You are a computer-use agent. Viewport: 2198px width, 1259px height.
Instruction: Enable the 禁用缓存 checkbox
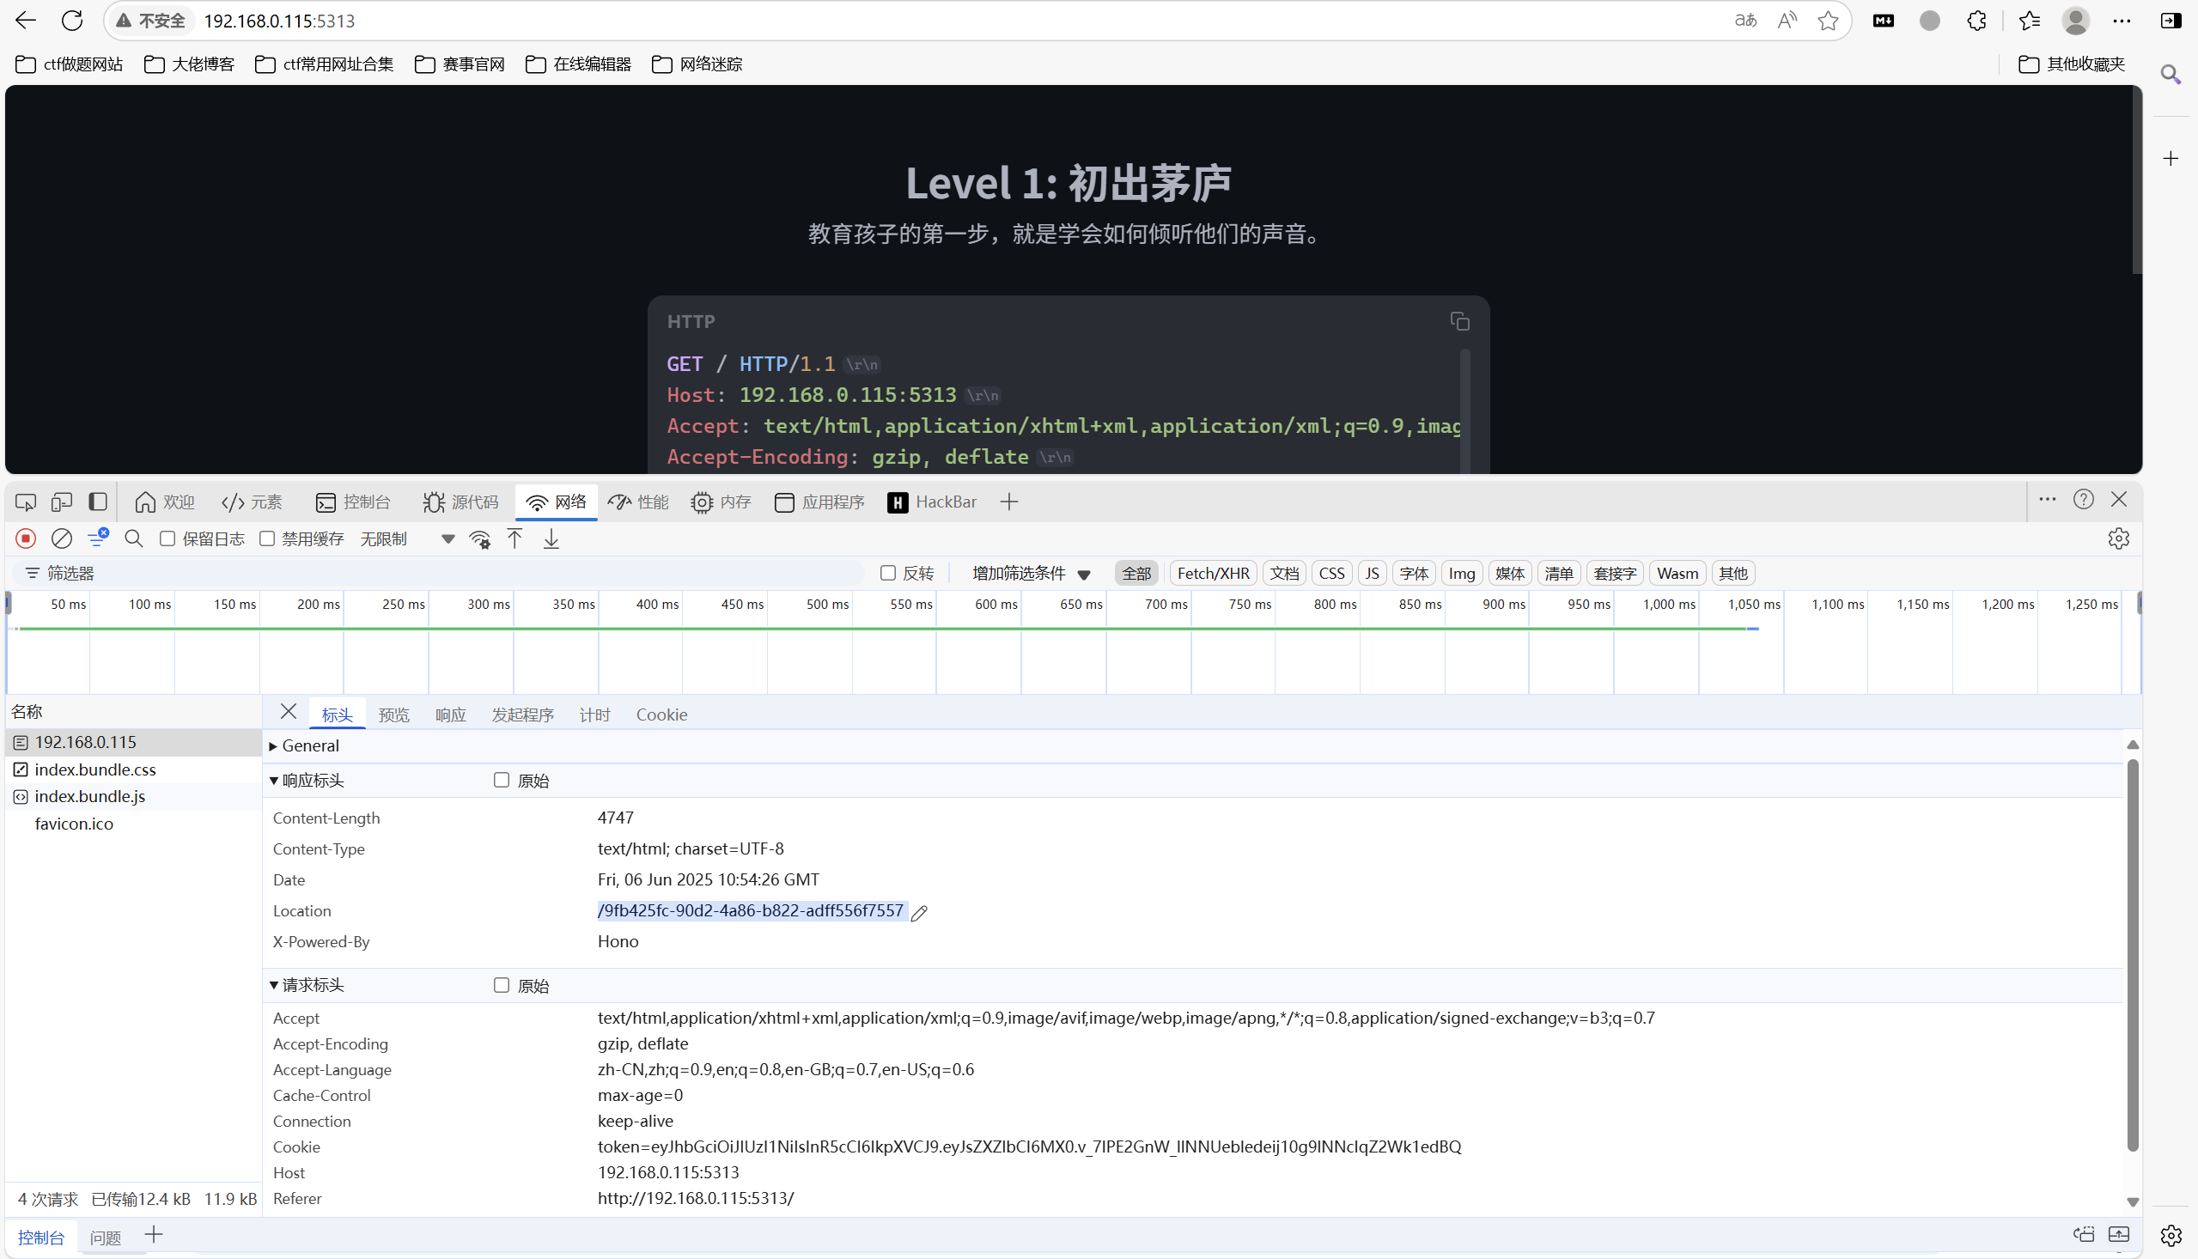point(267,538)
